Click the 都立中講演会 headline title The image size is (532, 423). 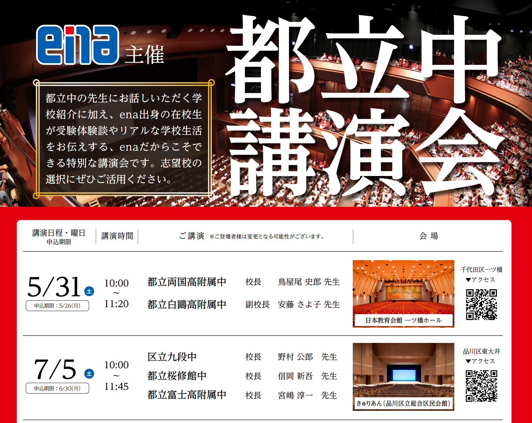click(364, 106)
